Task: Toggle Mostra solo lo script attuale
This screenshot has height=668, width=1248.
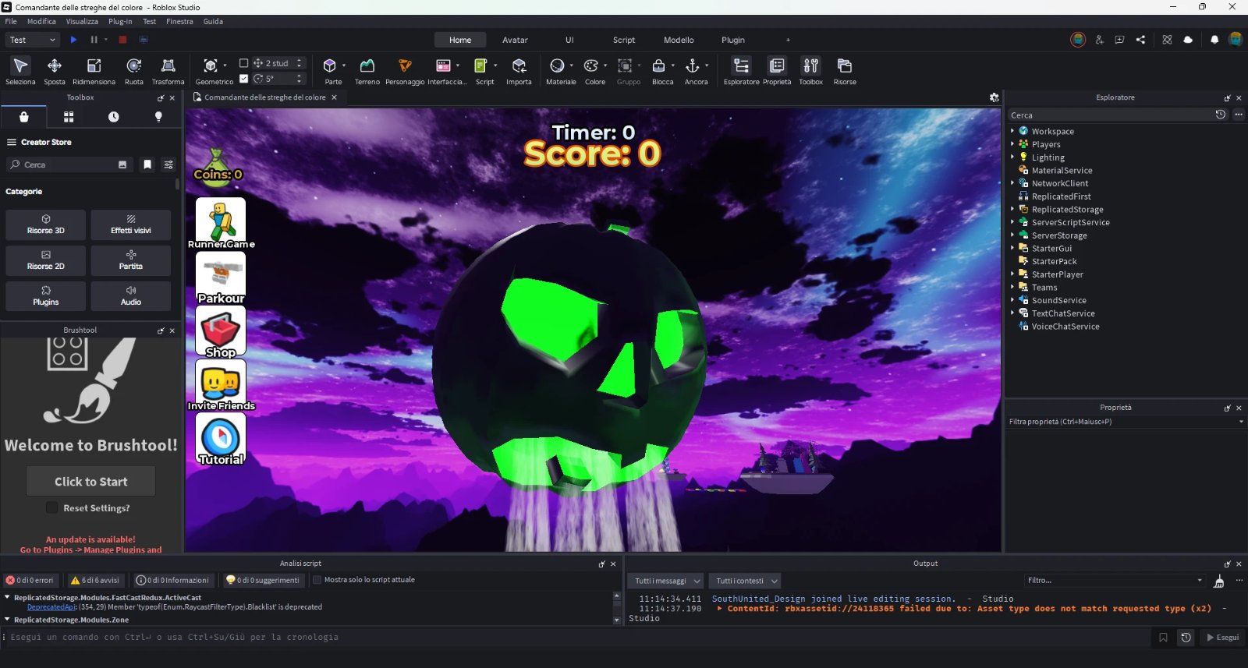Action: [x=317, y=580]
